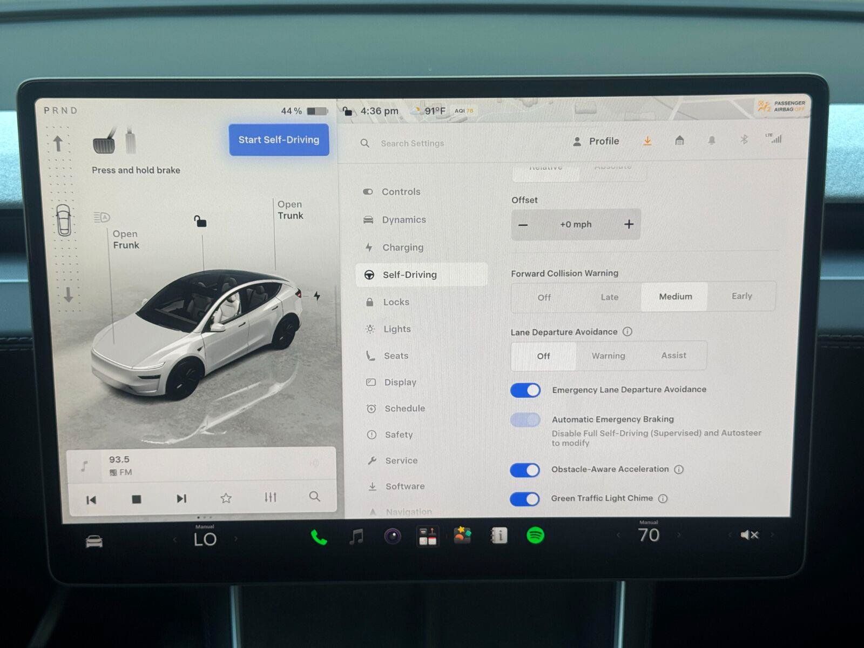Skip to next radio station
Image resolution: width=864 pixels, height=648 pixels.
pyautogui.click(x=181, y=498)
